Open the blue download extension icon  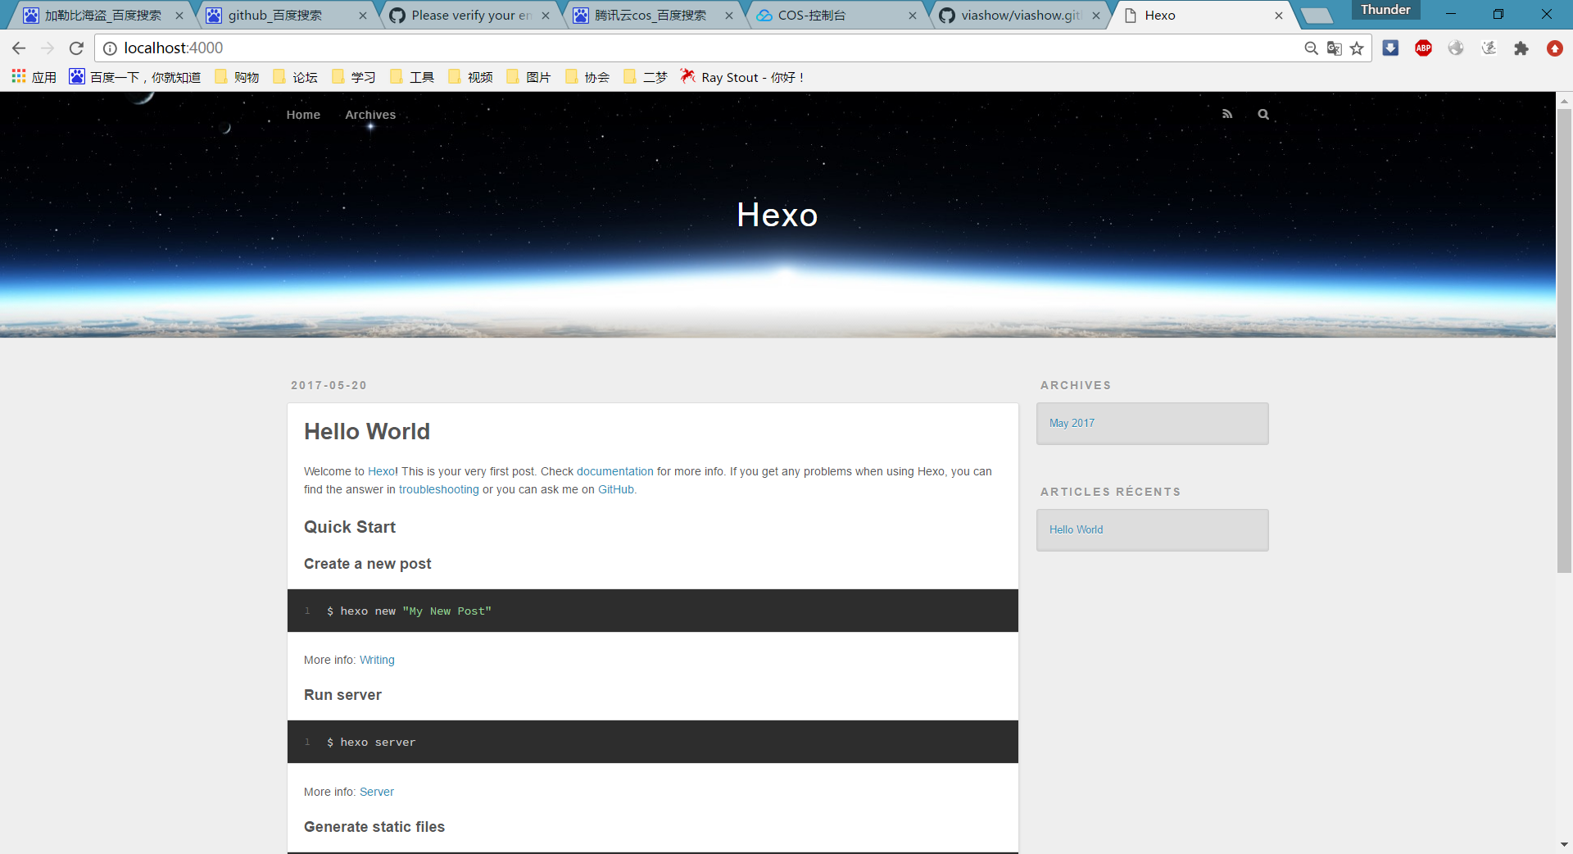[1390, 48]
